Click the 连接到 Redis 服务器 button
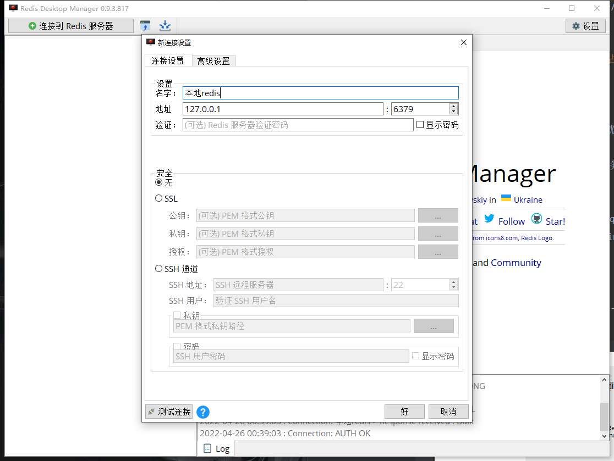 click(71, 26)
